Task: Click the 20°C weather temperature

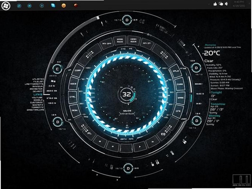Action: (212, 53)
